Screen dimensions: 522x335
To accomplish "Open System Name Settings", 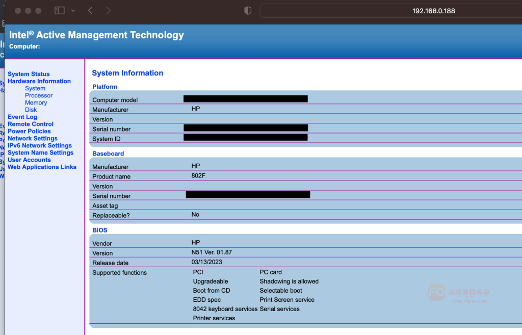I will click(41, 152).
